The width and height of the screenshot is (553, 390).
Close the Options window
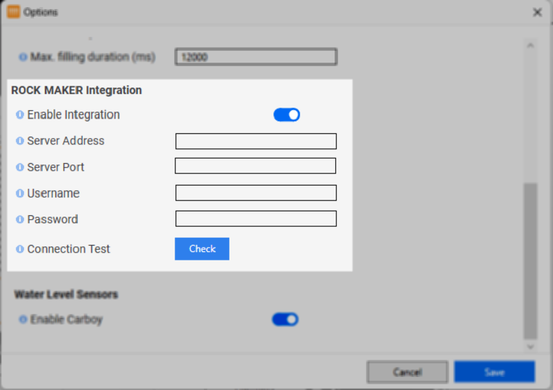pos(537,12)
